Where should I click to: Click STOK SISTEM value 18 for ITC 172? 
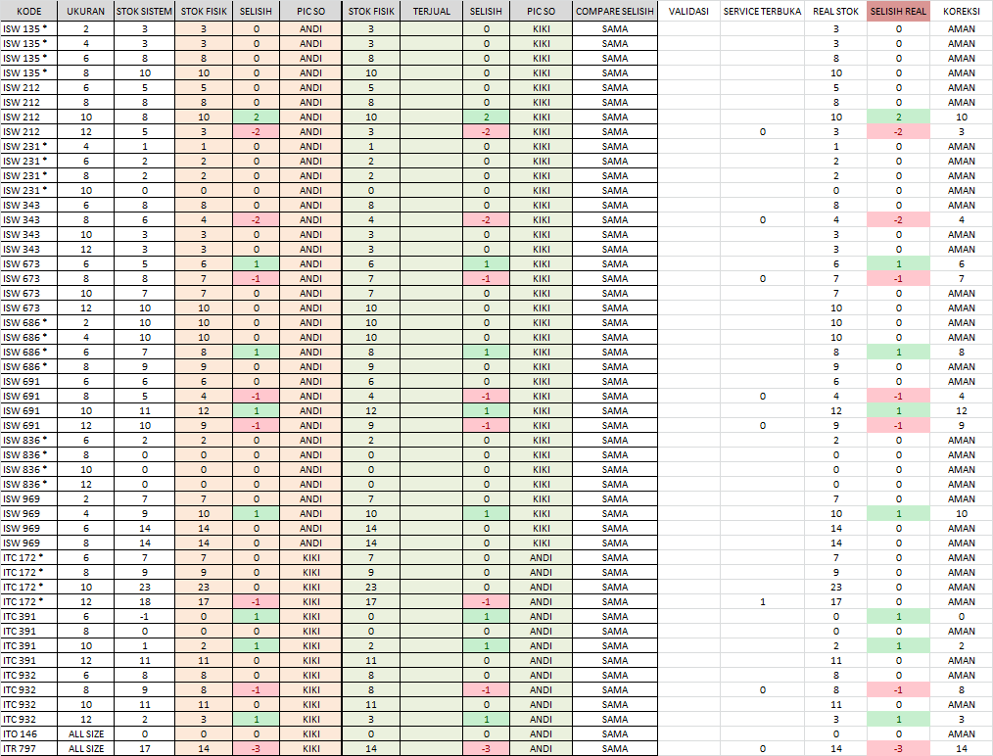point(145,601)
